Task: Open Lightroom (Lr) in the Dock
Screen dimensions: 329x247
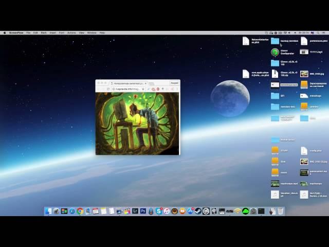Action: click(135, 211)
